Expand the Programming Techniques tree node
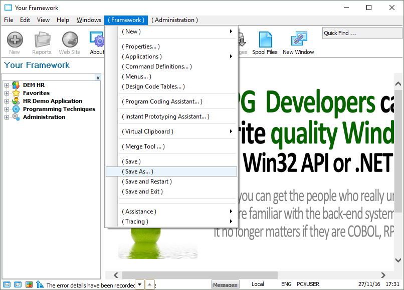 7,109
